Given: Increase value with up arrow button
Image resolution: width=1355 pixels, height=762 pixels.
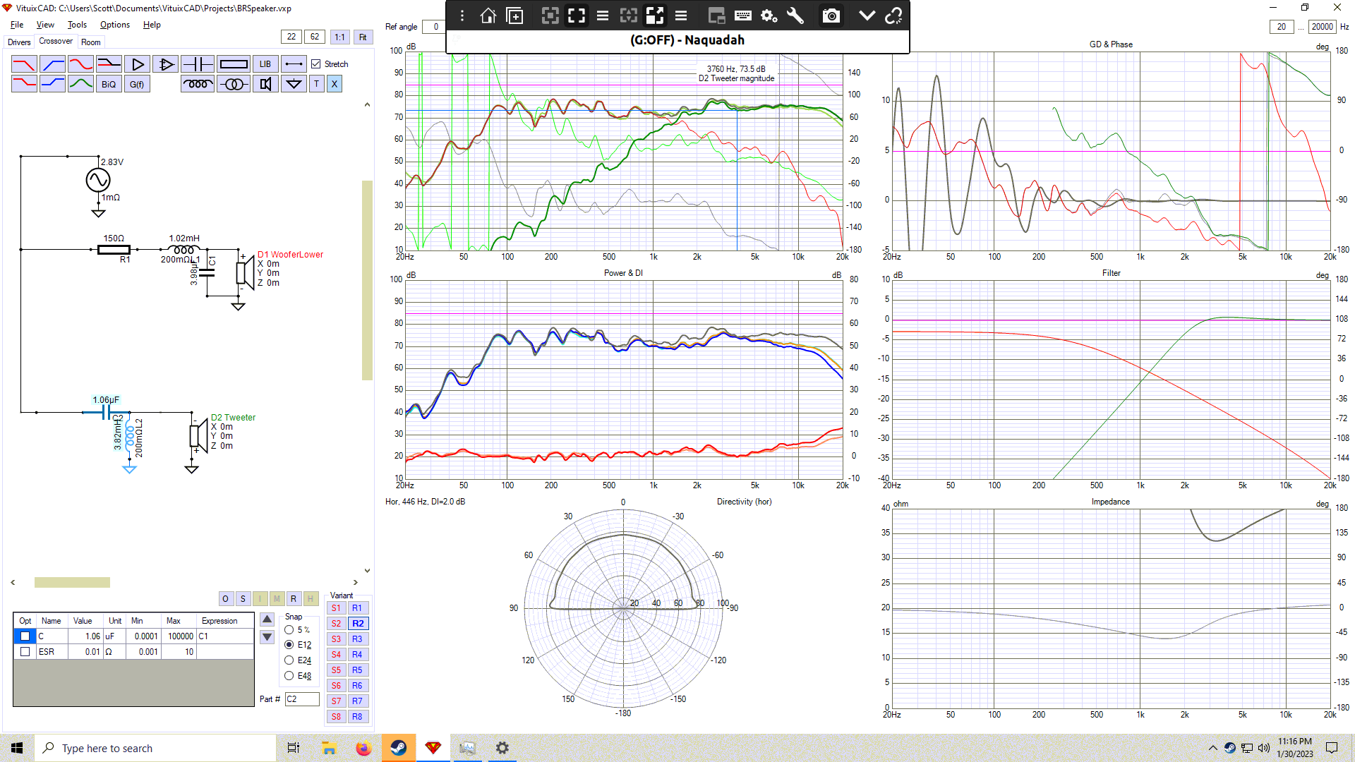Looking at the screenshot, I should pos(267,619).
